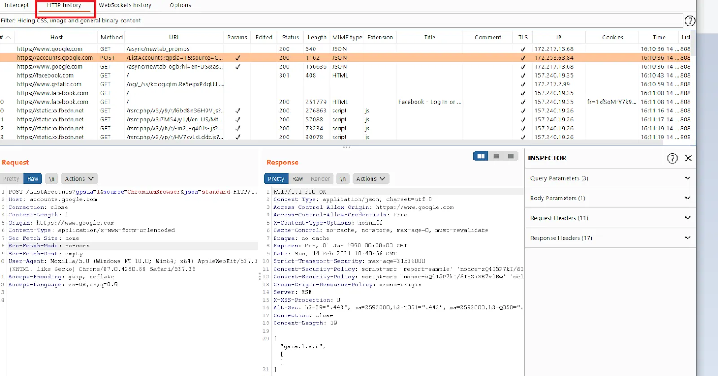Expand Query Parameters (3) section
718x376 pixels.
coord(610,178)
